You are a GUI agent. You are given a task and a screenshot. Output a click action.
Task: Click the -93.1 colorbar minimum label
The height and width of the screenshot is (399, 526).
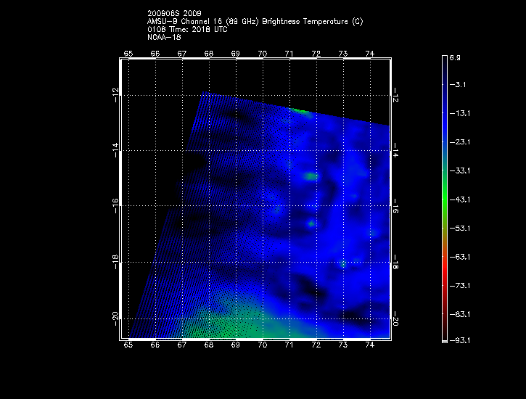(x=459, y=340)
